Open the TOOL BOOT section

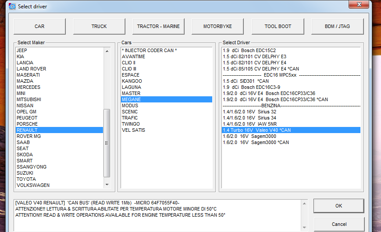tap(278, 26)
